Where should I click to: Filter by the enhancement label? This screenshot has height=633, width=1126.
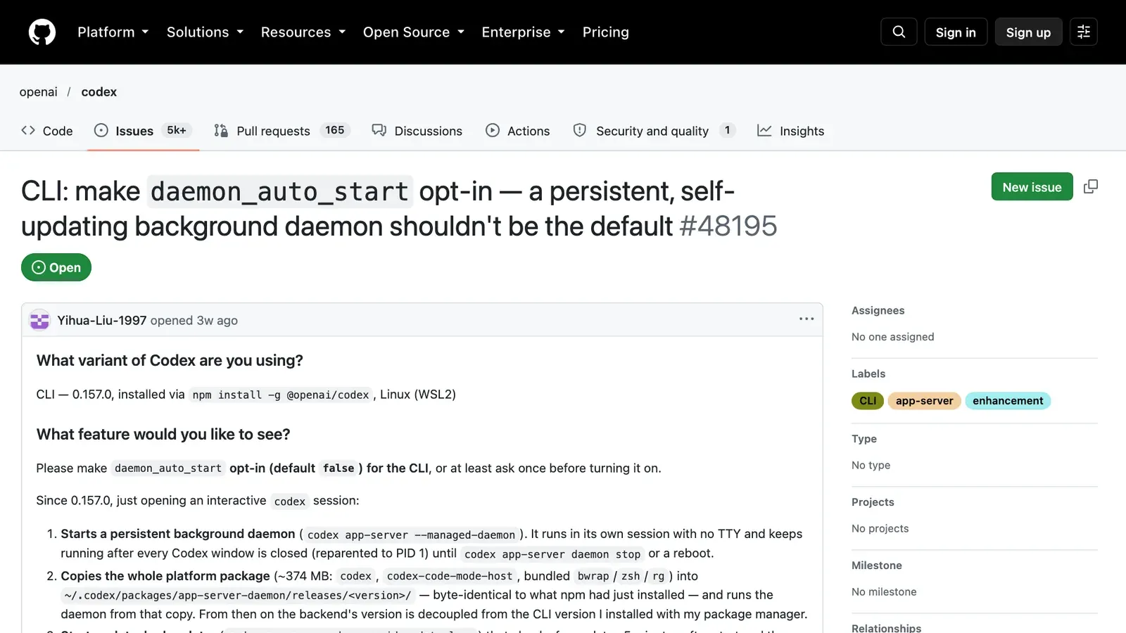click(1008, 401)
